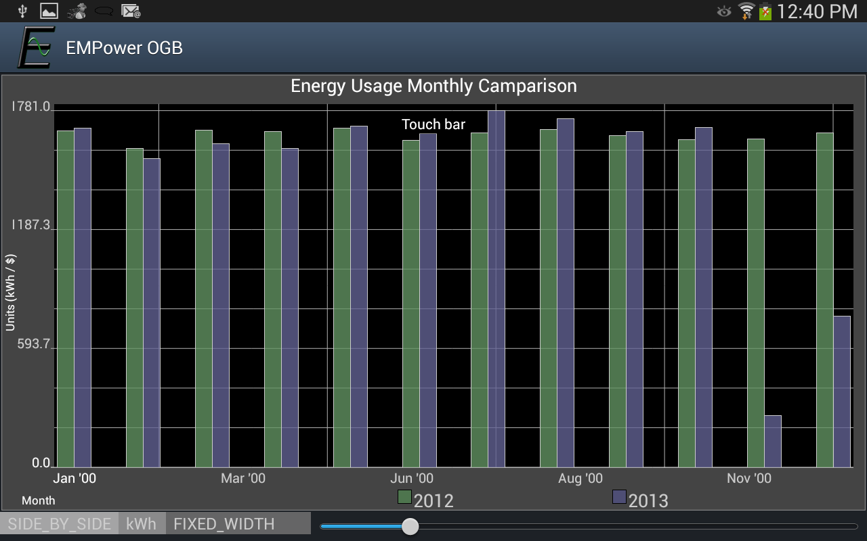Tap the 1187.3 y-axis value

click(31, 225)
